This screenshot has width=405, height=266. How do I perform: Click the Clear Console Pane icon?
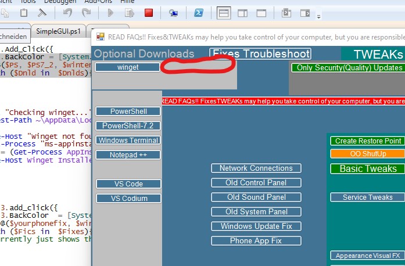[42, 12]
